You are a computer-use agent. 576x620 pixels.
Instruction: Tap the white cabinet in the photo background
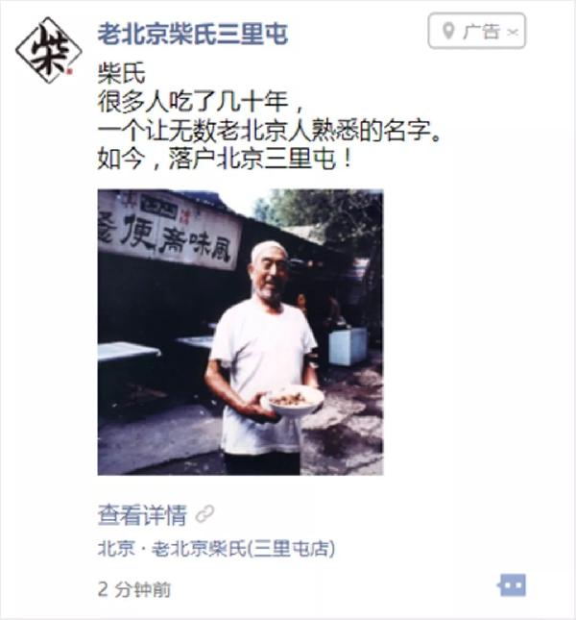348,346
